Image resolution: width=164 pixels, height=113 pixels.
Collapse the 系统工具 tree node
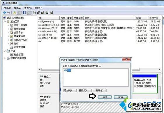click(x=5, y=21)
